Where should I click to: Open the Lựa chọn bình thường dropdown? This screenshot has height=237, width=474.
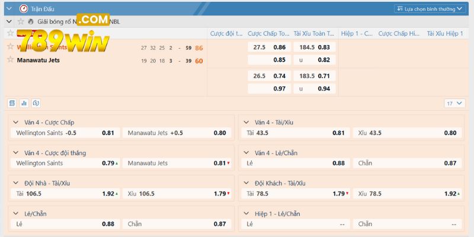point(429,9)
